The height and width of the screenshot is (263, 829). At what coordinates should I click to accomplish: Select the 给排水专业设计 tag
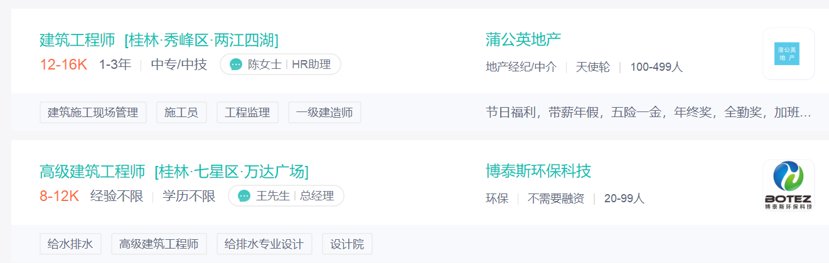(x=264, y=244)
